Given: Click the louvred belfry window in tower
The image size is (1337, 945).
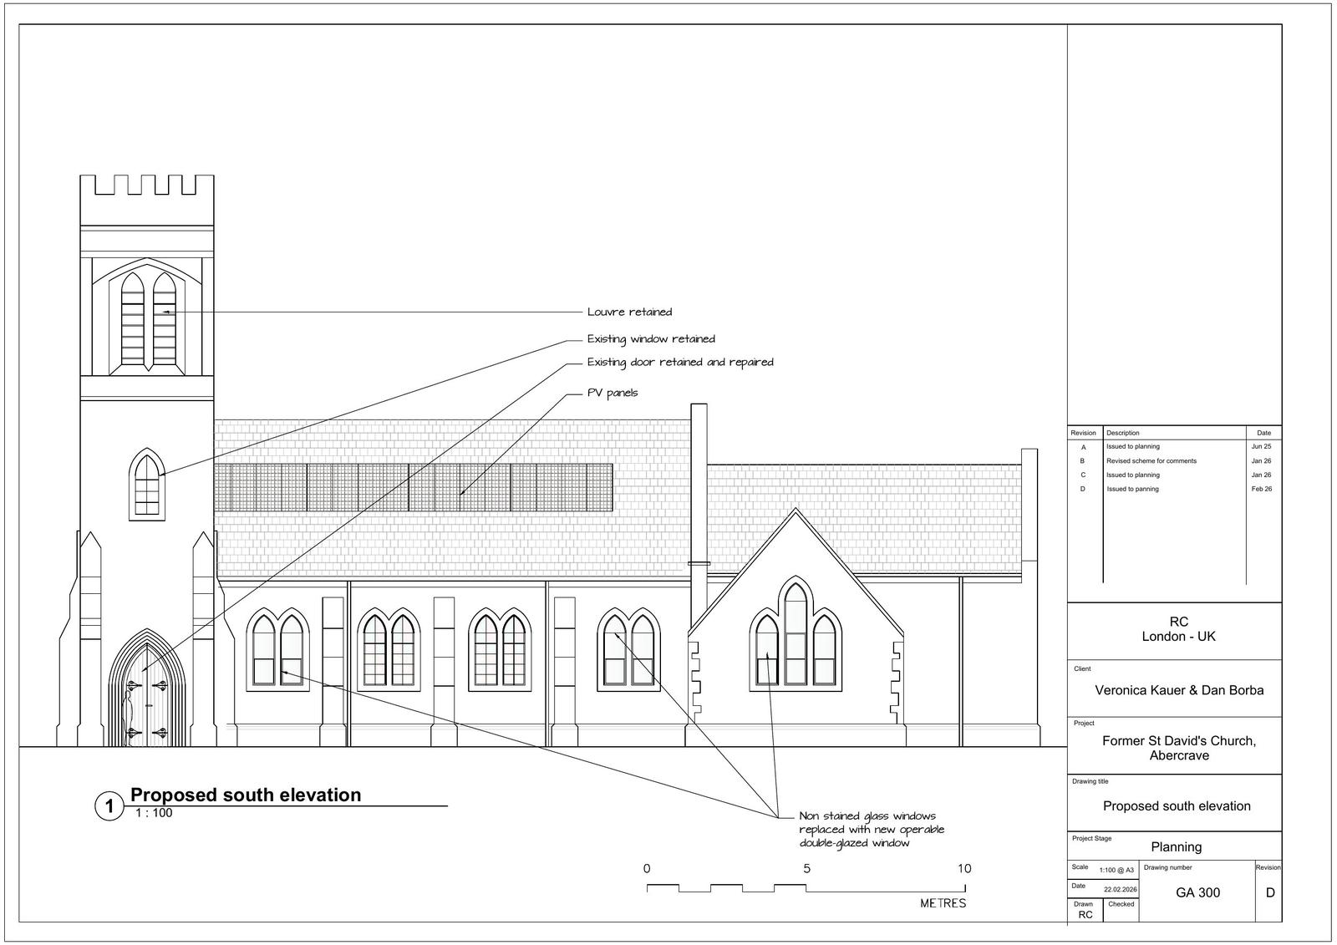Looking at the screenshot, I should click(x=148, y=319).
